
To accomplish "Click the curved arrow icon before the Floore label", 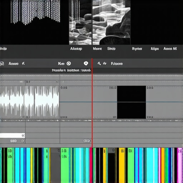I will (x=105, y=64).
